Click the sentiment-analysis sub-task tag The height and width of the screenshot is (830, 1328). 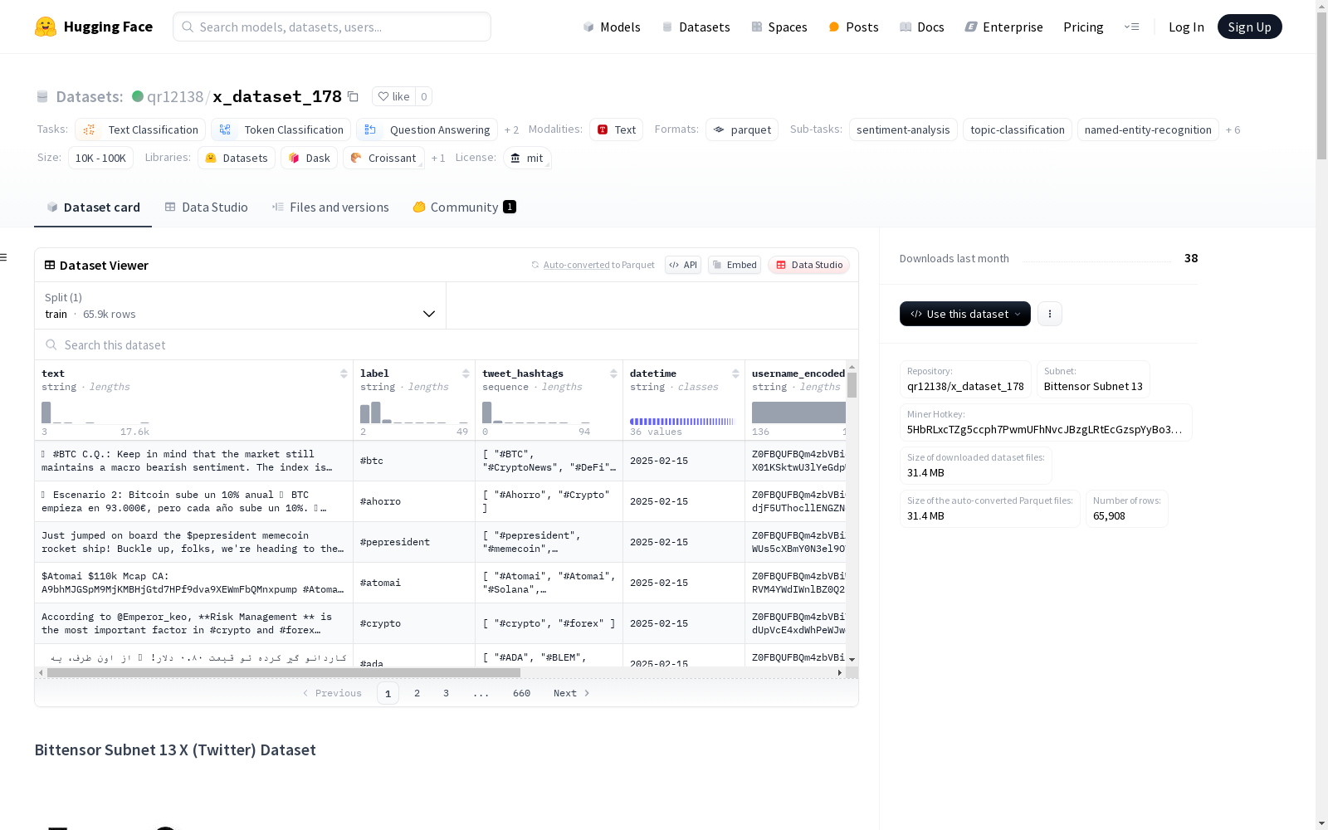point(903,129)
